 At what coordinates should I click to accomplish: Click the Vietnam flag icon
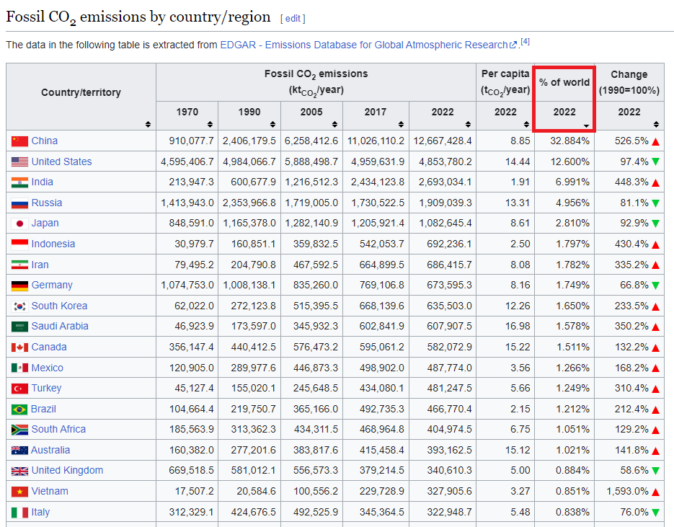[x=19, y=492]
